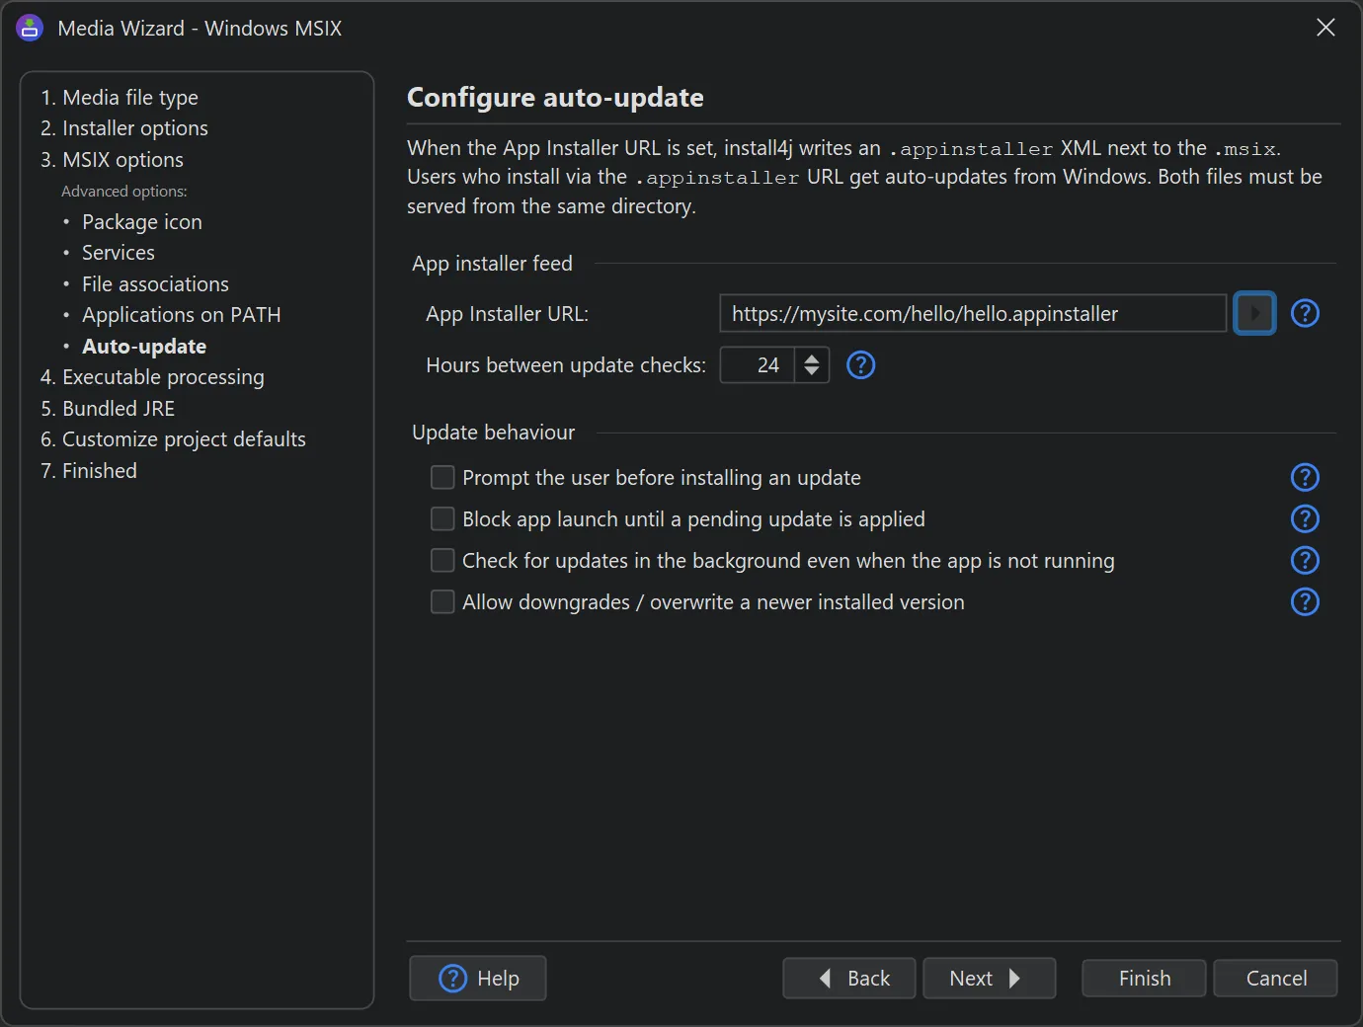Open the Applications on PATH option
1363x1027 pixels.
pyautogui.click(x=182, y=315)
